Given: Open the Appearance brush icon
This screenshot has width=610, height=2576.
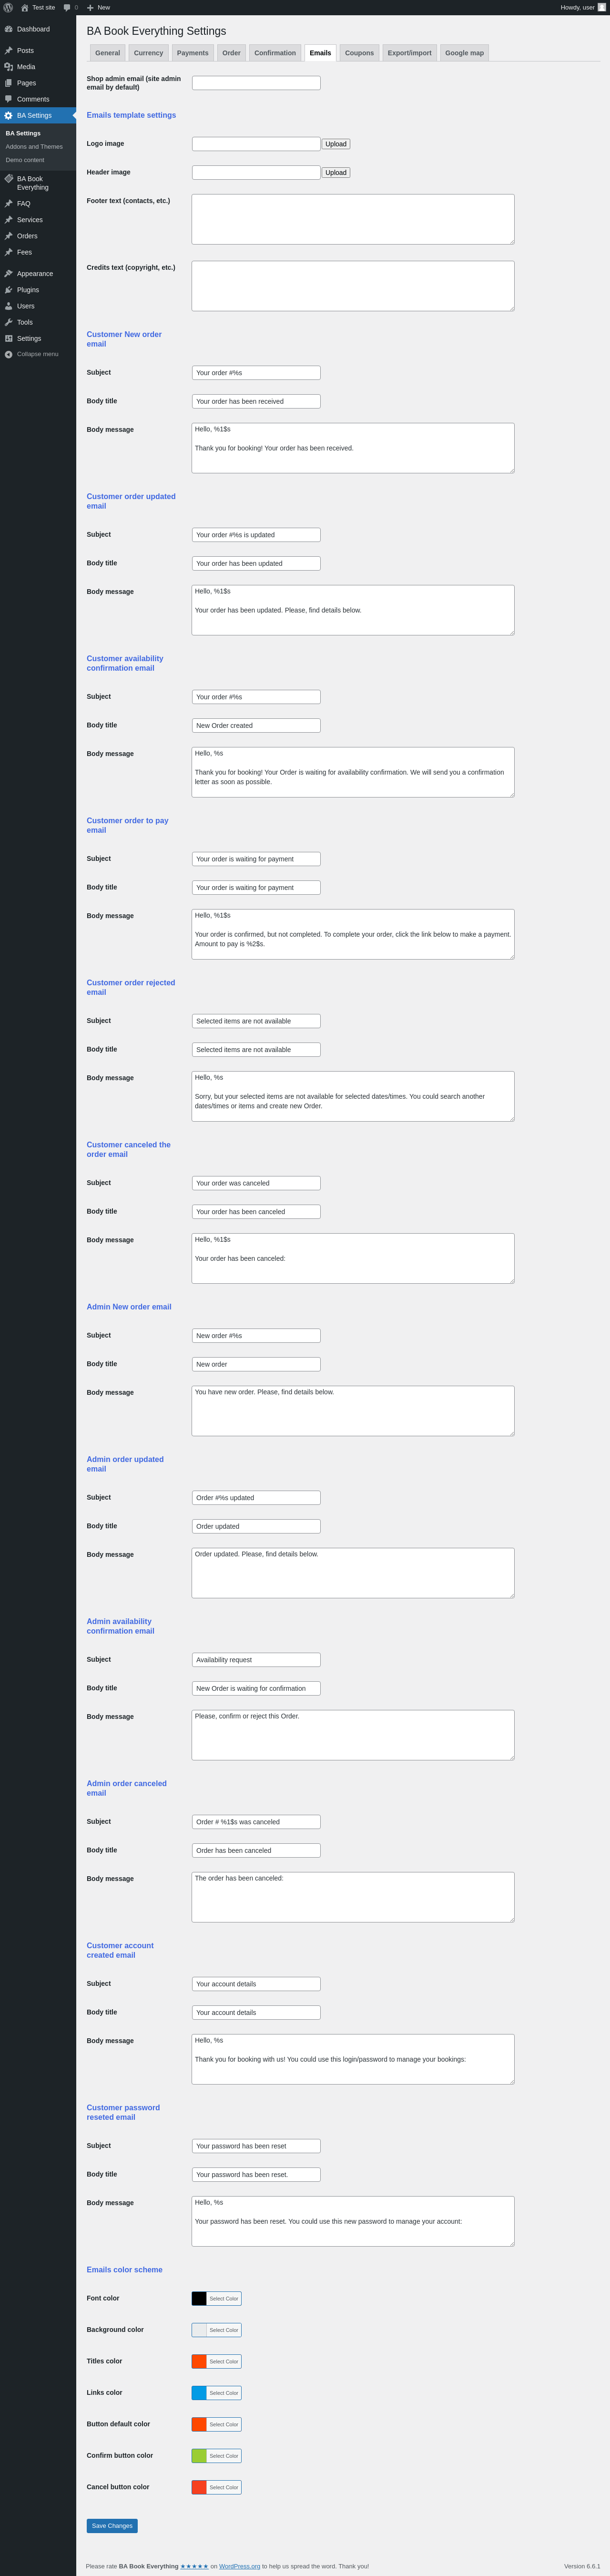Looking at the screenshot, I should point(8,274).
